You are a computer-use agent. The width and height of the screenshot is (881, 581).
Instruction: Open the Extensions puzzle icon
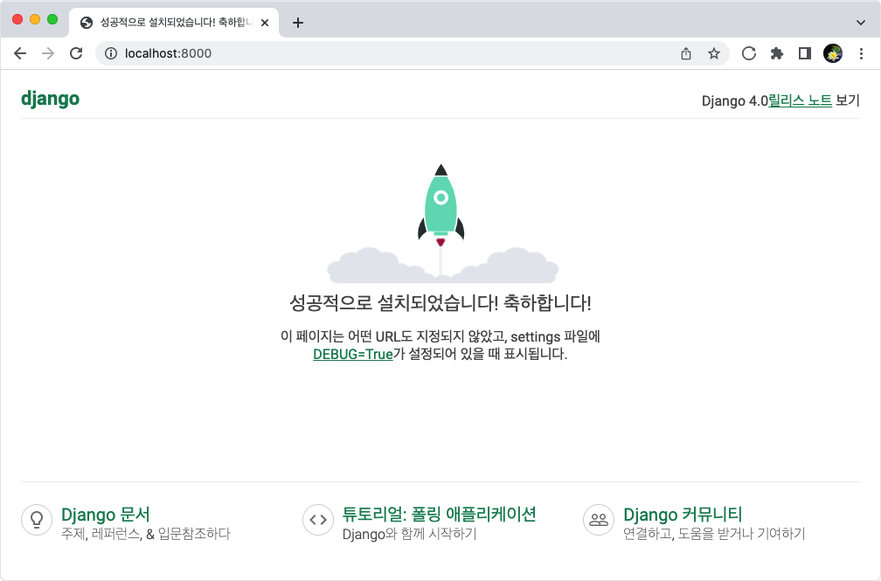pyautogui.click(x=776, y=53)
